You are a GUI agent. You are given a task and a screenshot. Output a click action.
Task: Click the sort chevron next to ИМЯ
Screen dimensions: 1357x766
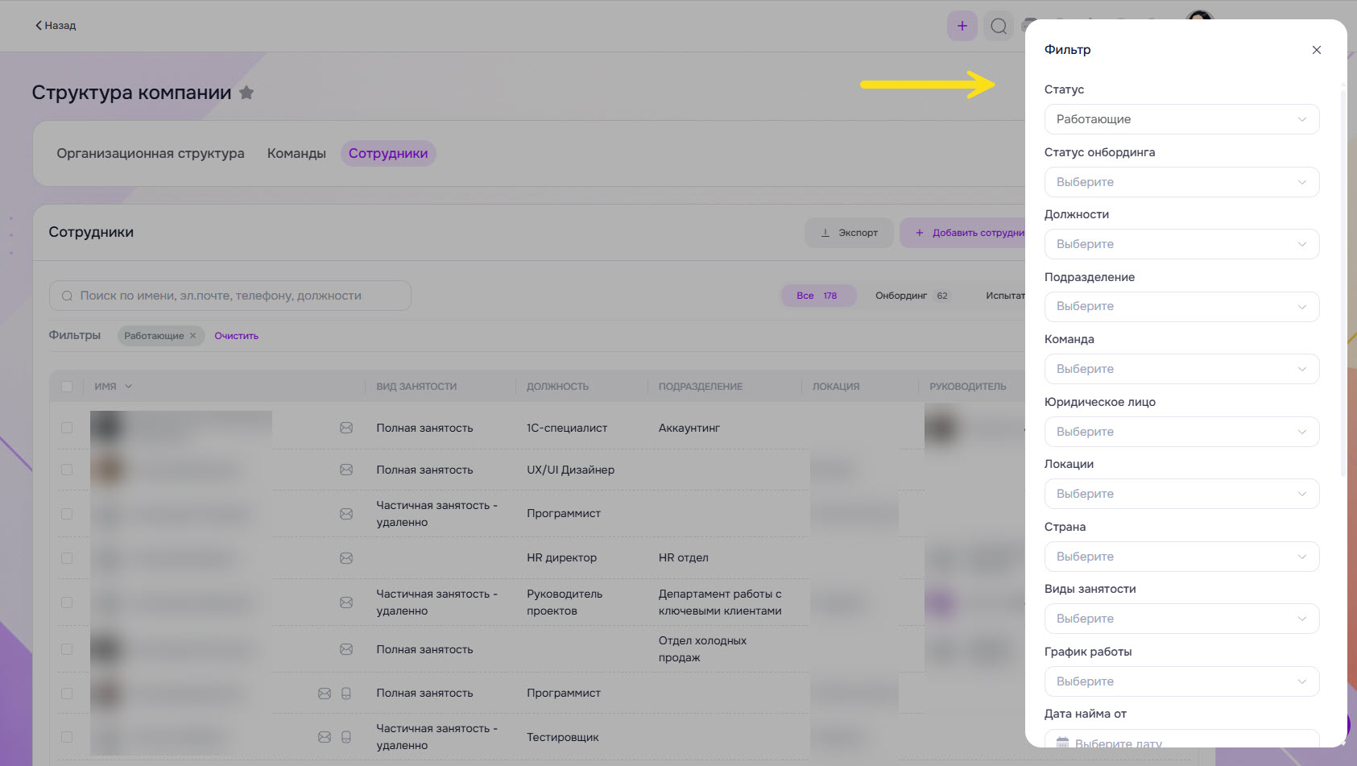click(x=128, y=387)
